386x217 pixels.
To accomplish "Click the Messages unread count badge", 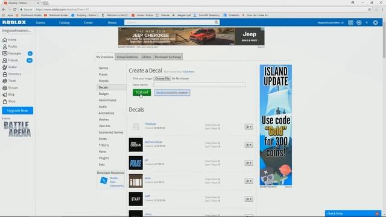I will (x=30, y=54).
